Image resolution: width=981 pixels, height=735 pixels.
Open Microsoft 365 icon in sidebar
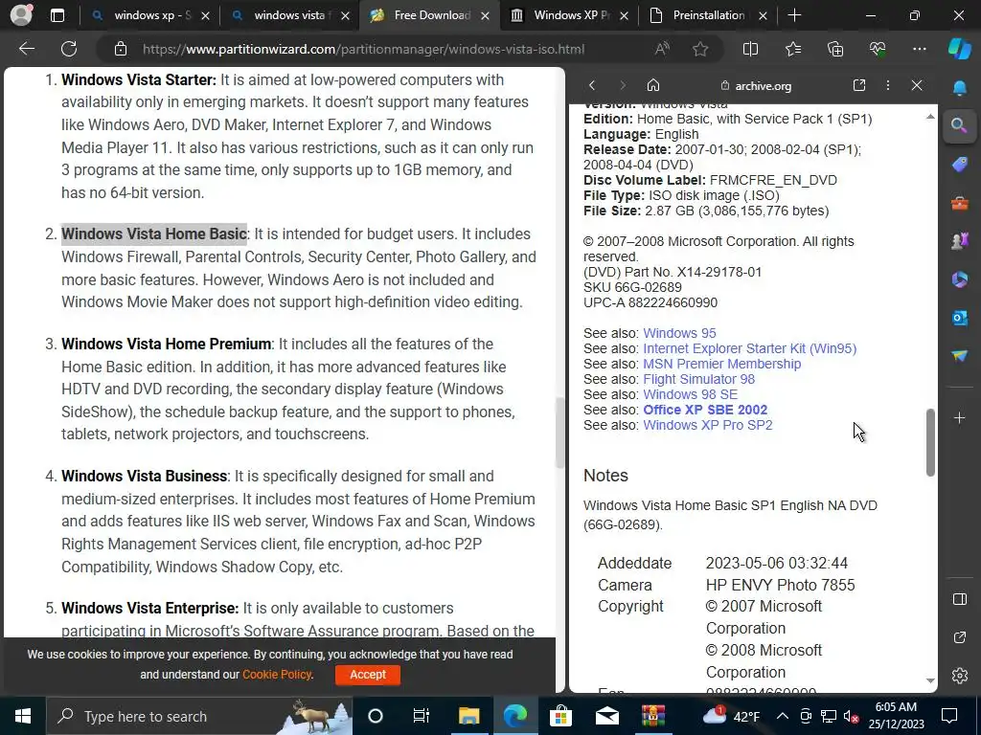tap(959, 279)
